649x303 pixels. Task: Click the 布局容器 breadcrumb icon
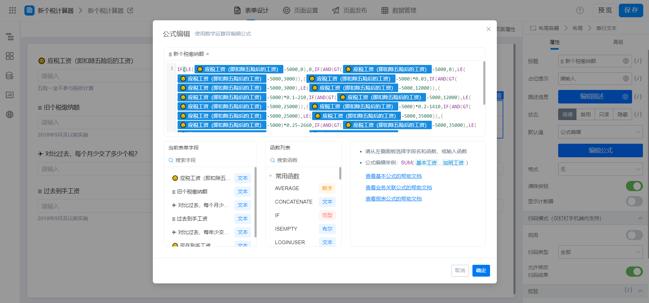(x=533, y=28)
